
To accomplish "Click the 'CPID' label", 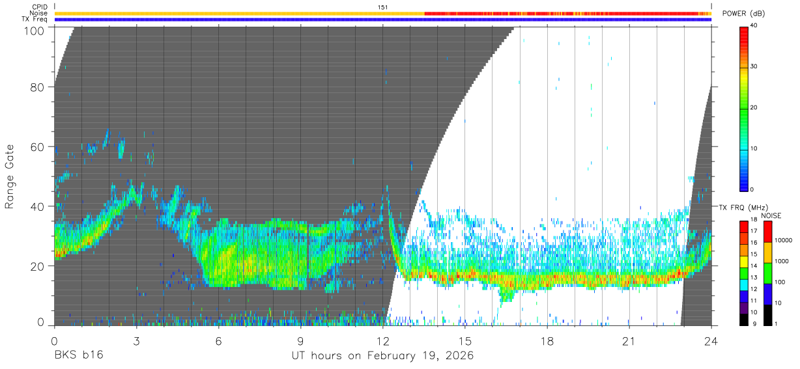I will coord(40,7).
